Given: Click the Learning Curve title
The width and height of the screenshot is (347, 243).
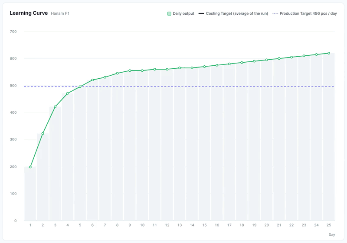Looking at the screenshot, I should pyautogui.click(x=29, y=13).
